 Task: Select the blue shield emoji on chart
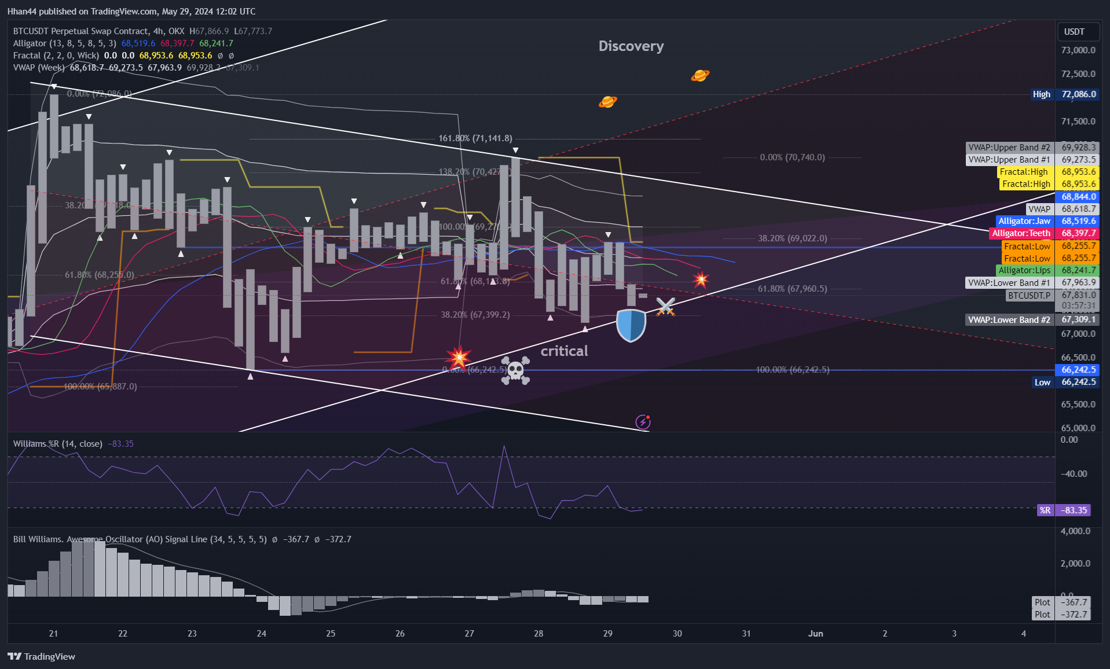(631, 325)
